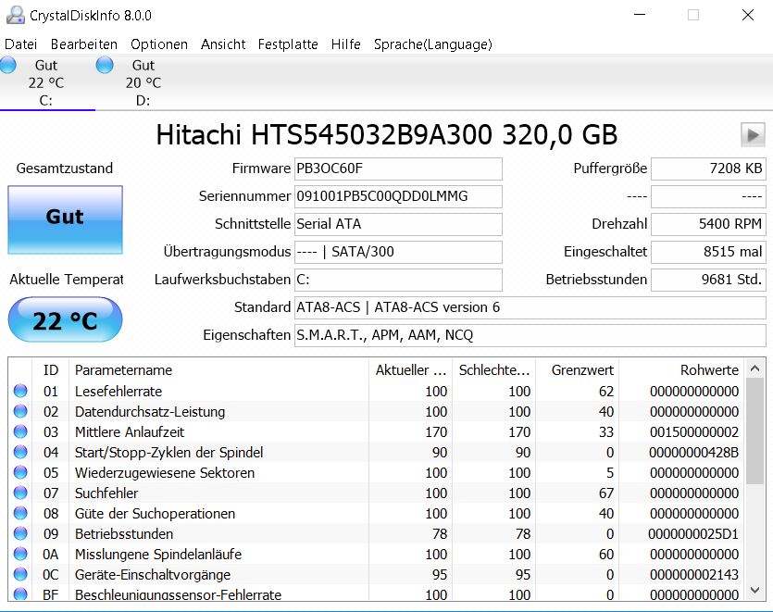This screenshot has width=773, height=612.
Task: Select the Start/Stopp-Zyklen der Spindel name
Action: click(x=169, y=453)
